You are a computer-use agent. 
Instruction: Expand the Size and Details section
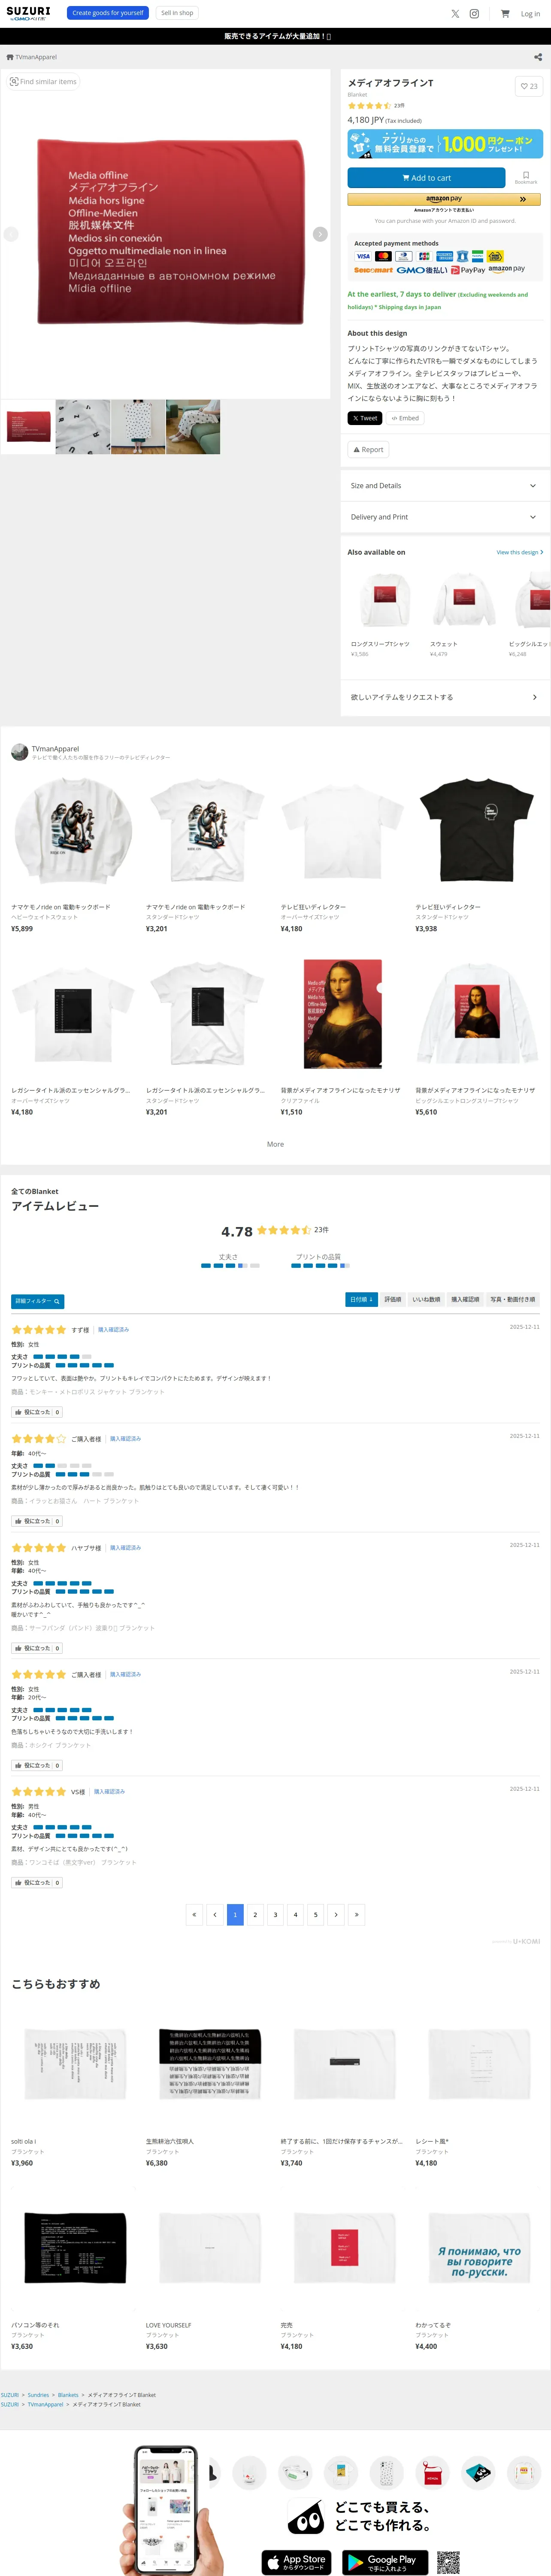click(x=445, y=486)
